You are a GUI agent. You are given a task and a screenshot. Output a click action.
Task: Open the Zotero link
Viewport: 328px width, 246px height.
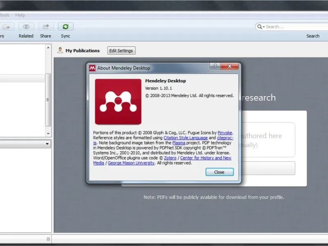coord(170,158)
